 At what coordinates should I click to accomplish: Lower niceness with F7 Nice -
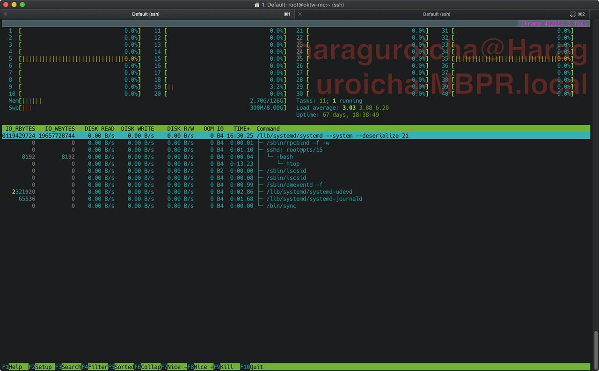174,367
